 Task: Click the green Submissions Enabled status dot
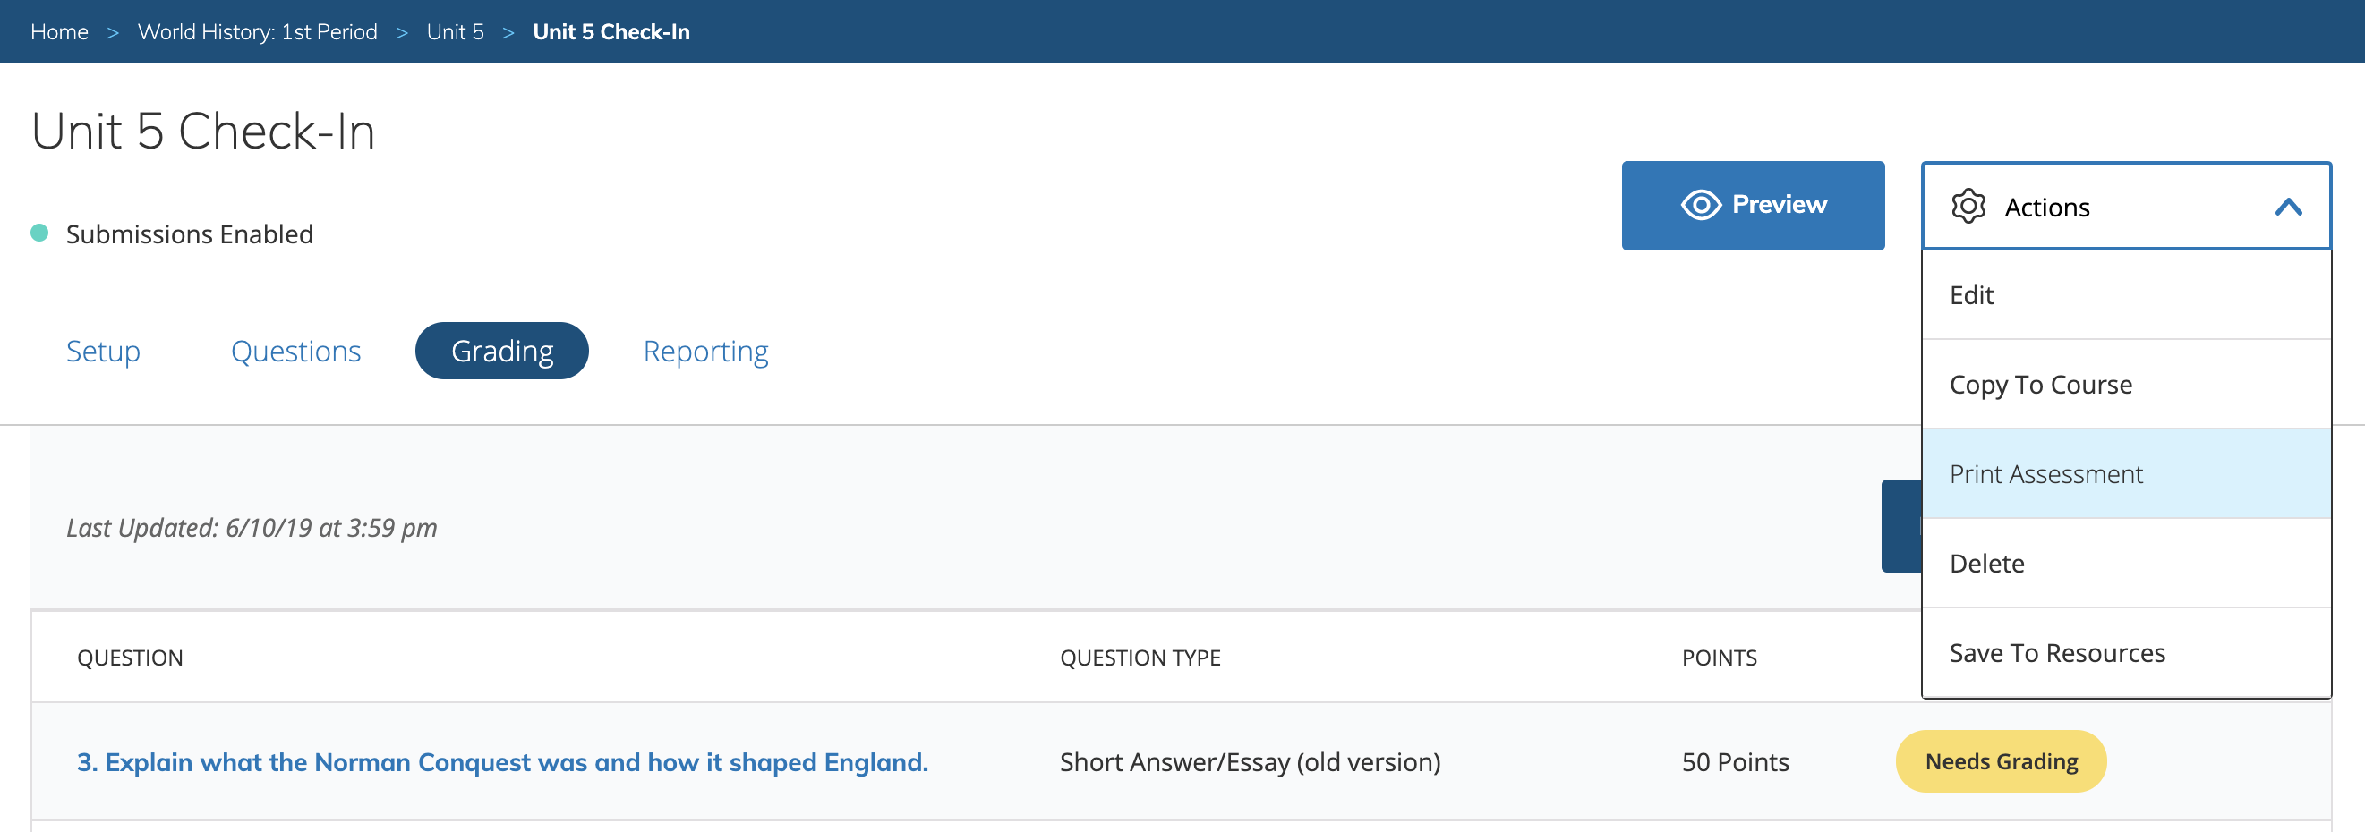[x=38, y=233]
